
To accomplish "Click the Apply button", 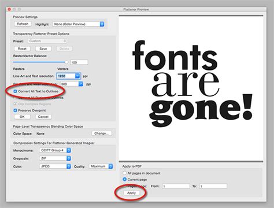I will [132, 193].
